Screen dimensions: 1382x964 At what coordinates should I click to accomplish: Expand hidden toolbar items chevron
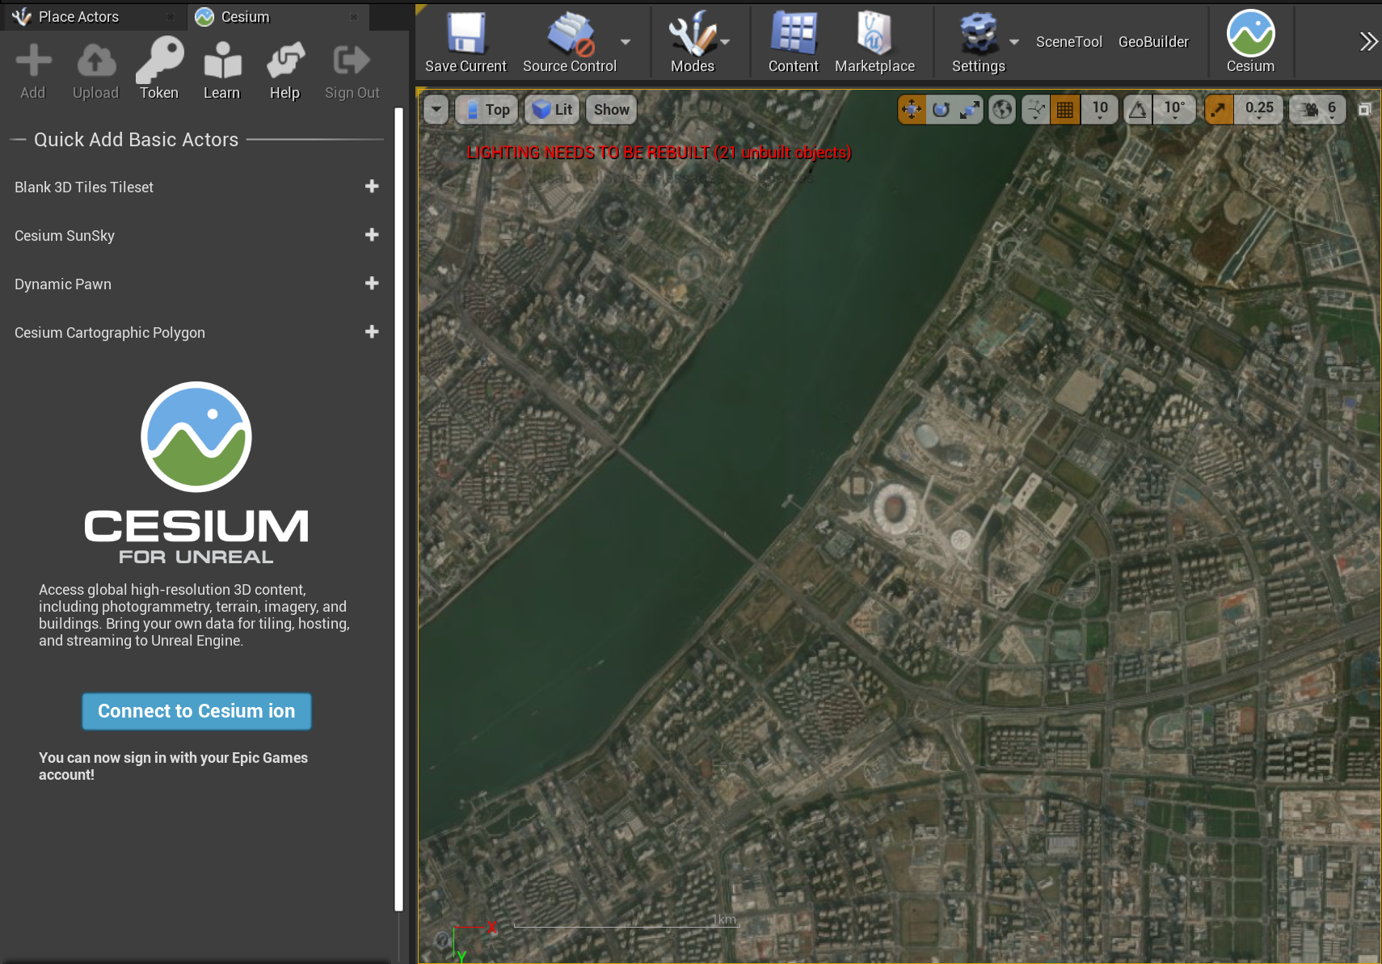1368,41
